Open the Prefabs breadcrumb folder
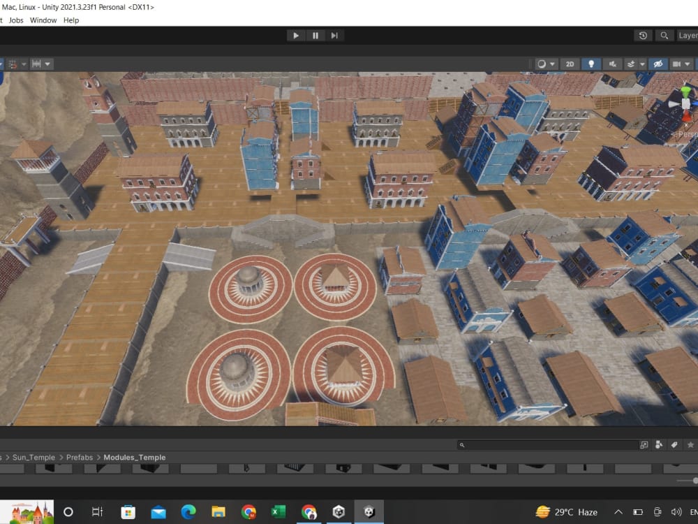Image resolution: width=698 pixels, height=524 pixels. [x=79, y=457]
